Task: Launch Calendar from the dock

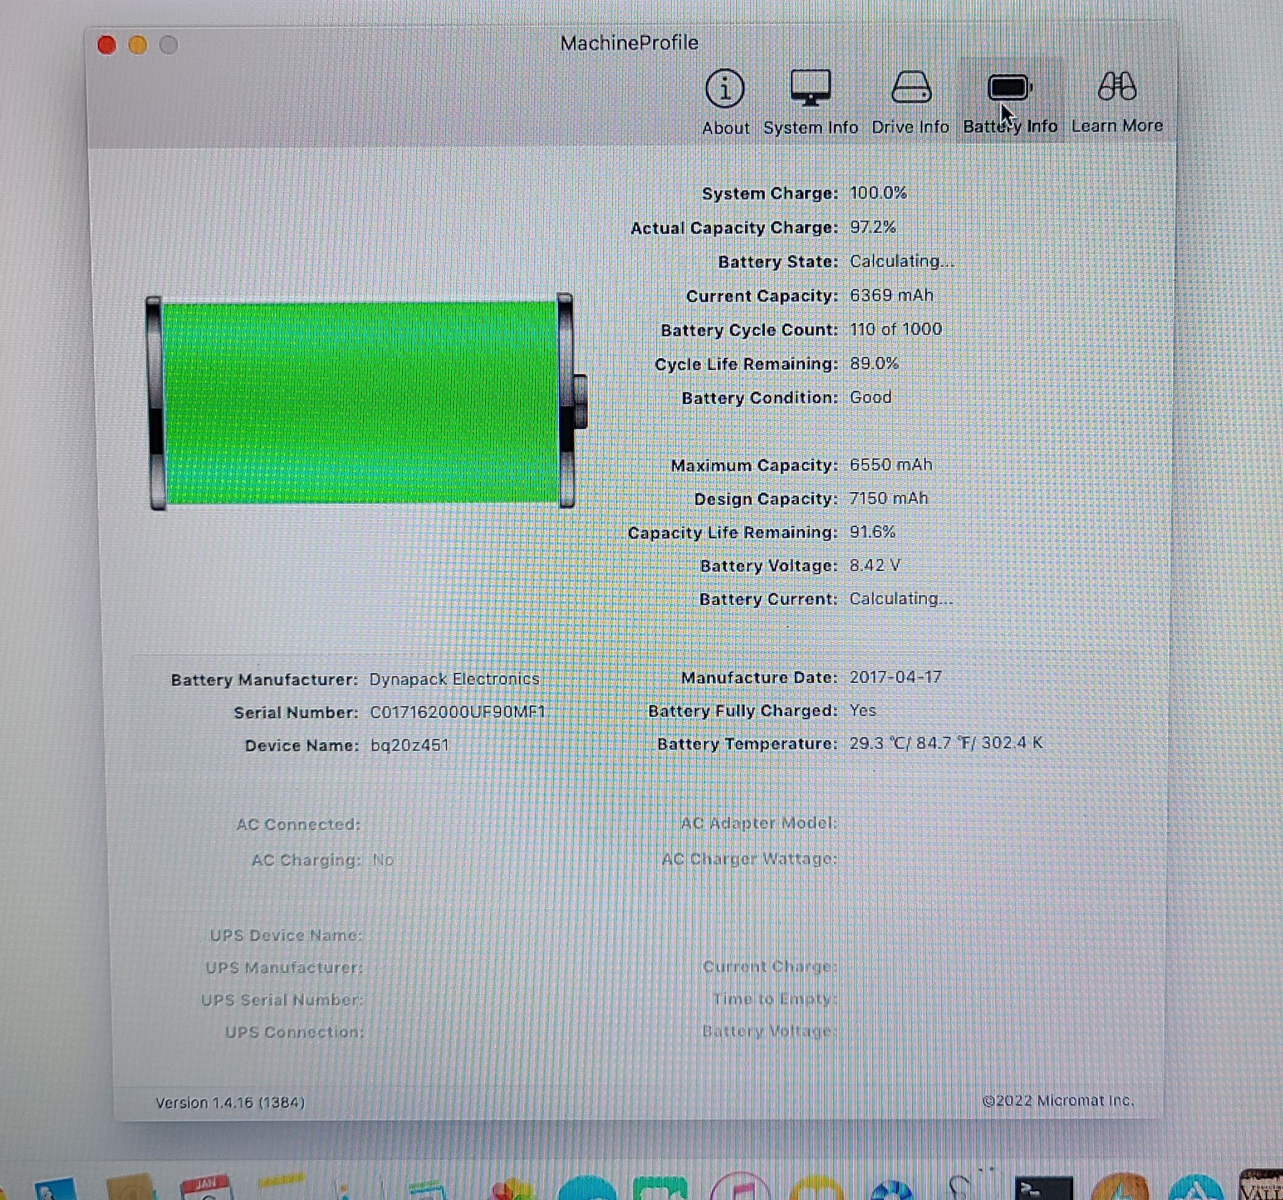Action: pyautogui.click(x=205, y=1189)
